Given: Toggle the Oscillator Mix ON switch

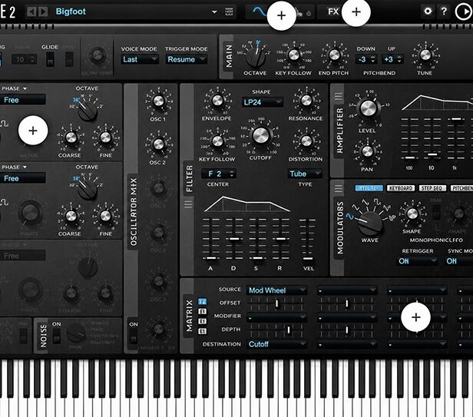Looking at the screenshot, I should coord(134,336).
